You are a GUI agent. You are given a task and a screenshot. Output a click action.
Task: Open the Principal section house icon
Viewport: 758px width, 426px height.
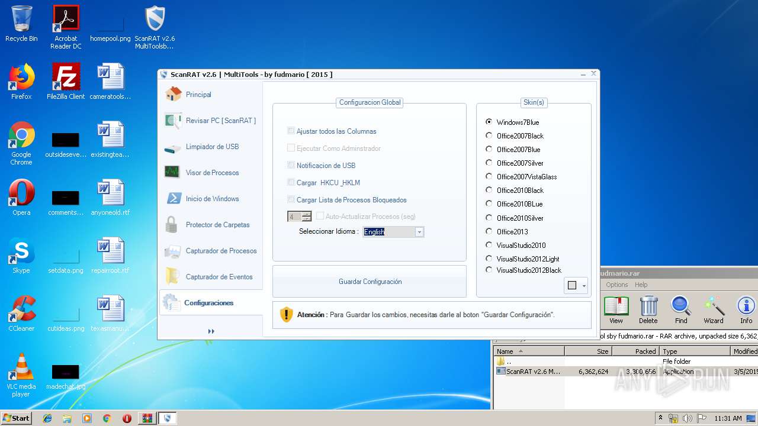click(x=173, y=94)
